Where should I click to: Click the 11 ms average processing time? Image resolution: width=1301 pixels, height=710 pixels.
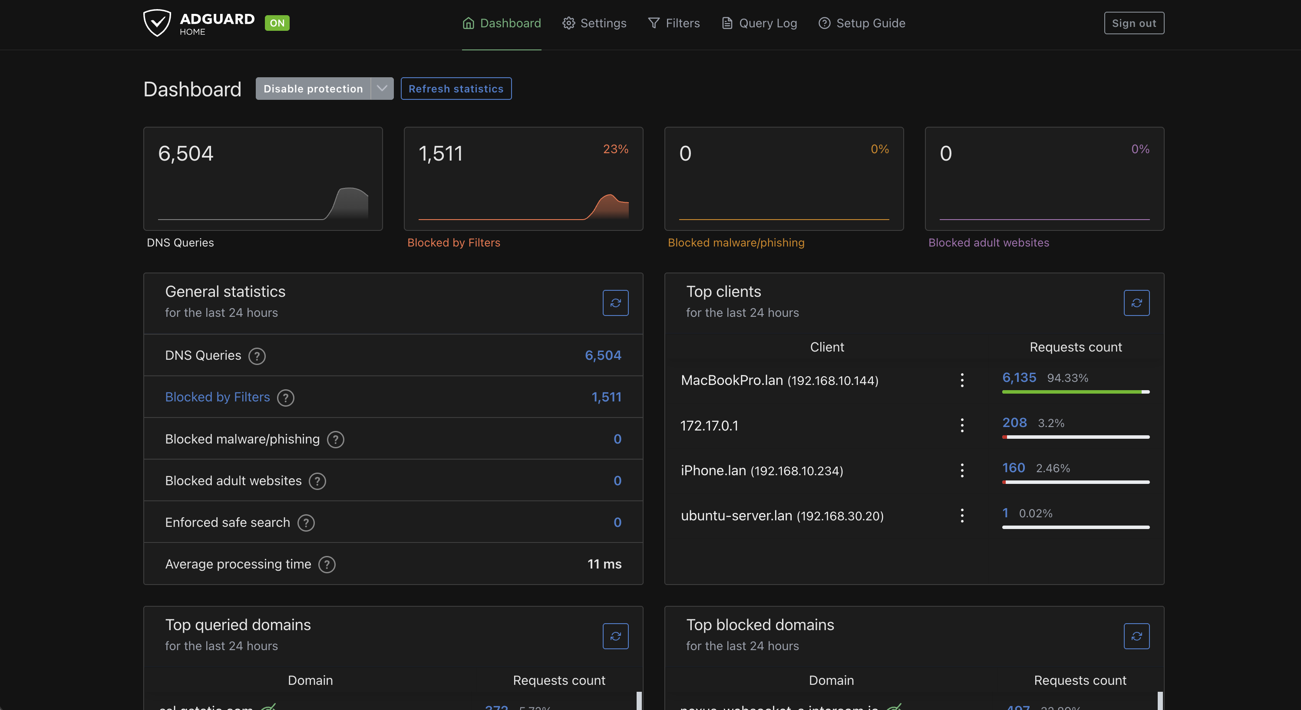[604, 564]
